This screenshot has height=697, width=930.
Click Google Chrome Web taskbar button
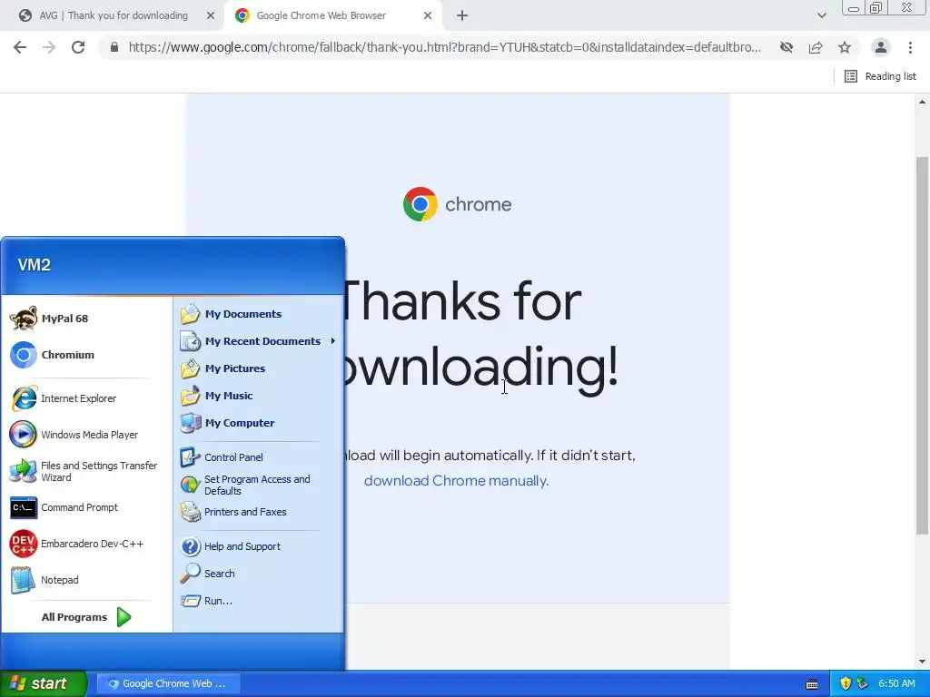point(168,683)
